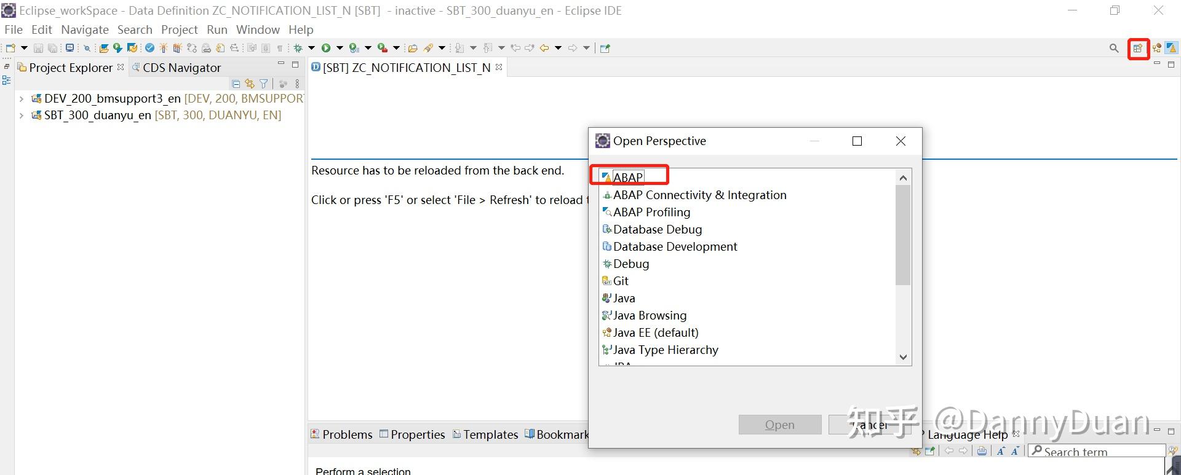Click the Open Perspective toolbar icon

pyautogui.click(x=1138, y=49)
